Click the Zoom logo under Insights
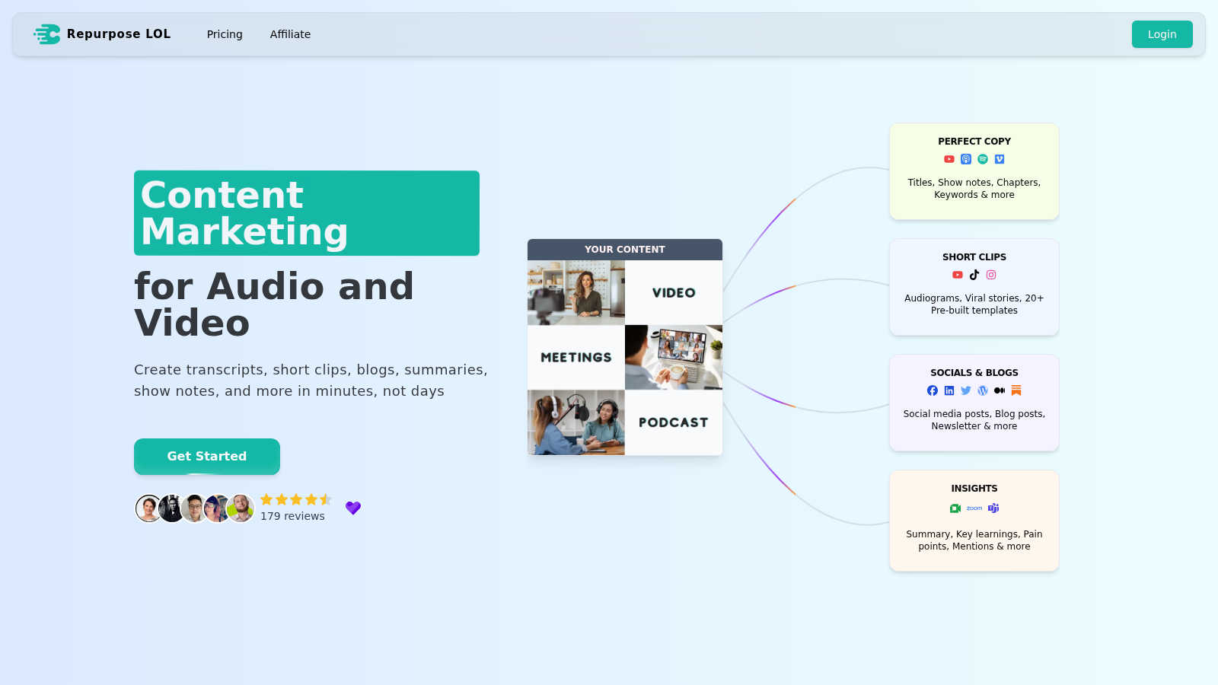Viewport: 1218px width, 685px height. pyautogui.click(x=974, y=508)
